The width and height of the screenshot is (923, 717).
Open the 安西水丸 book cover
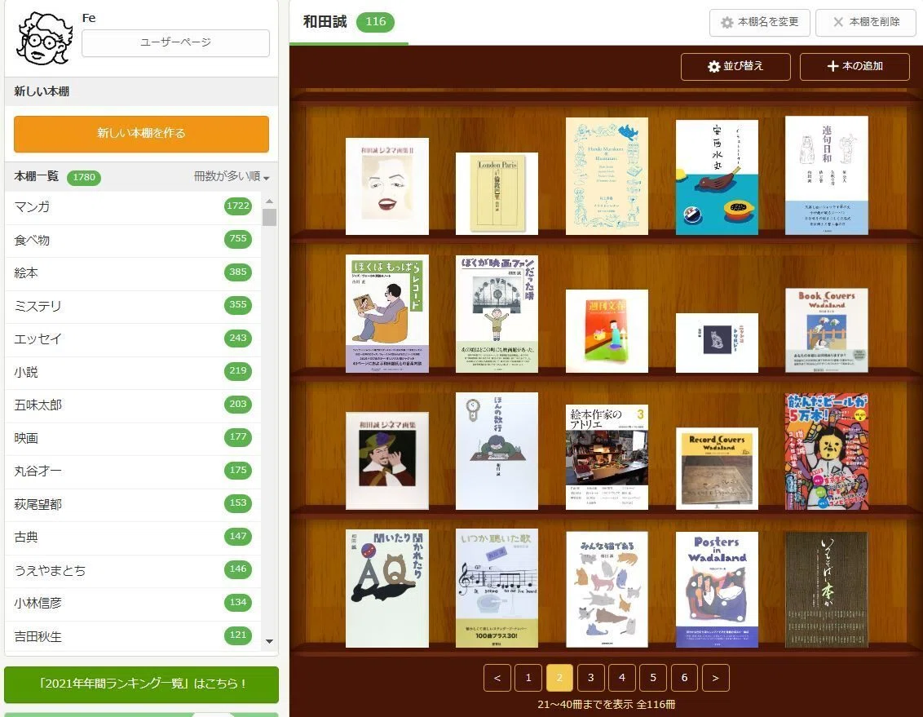pyautogui.click(x=717, y=178)
